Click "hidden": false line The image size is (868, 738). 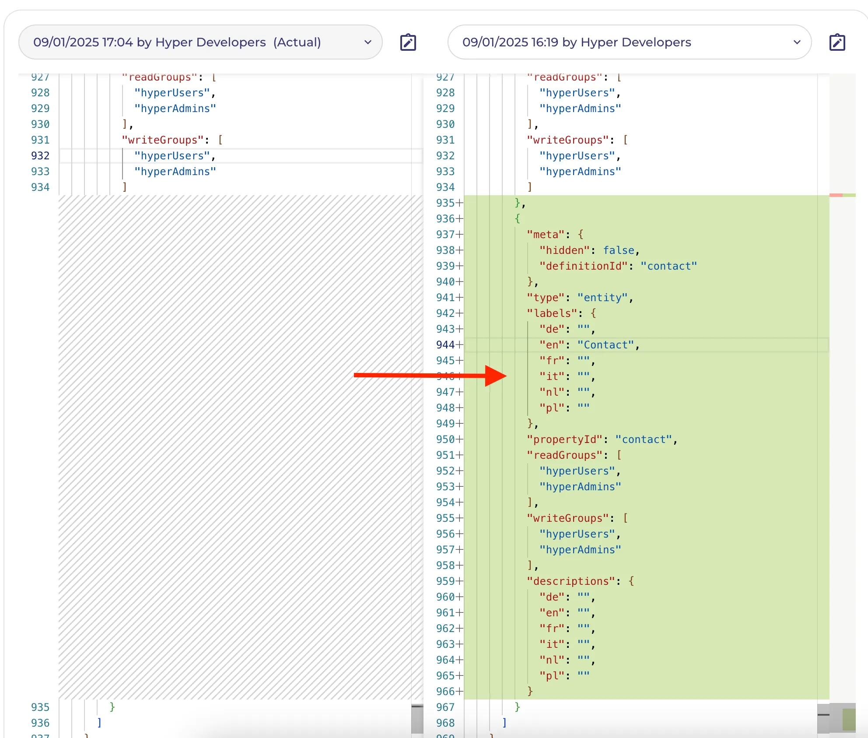point(589,250)
